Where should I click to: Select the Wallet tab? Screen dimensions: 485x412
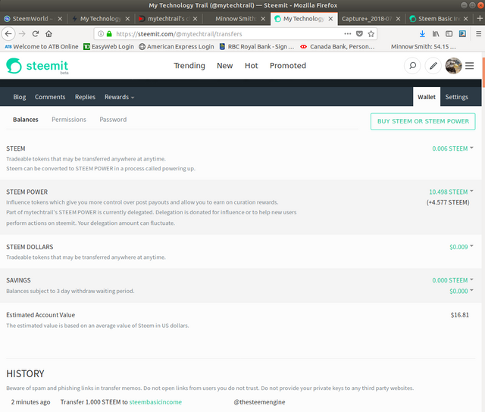point(427,97)
